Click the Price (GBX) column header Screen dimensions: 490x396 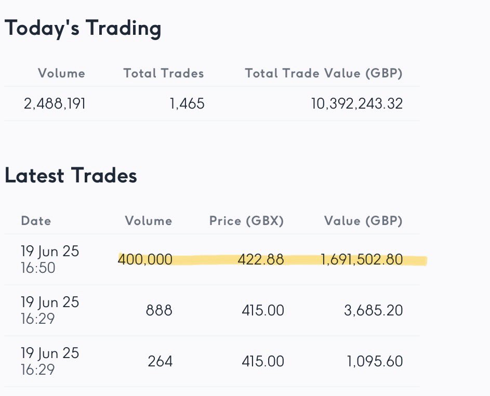pos(247,221)
